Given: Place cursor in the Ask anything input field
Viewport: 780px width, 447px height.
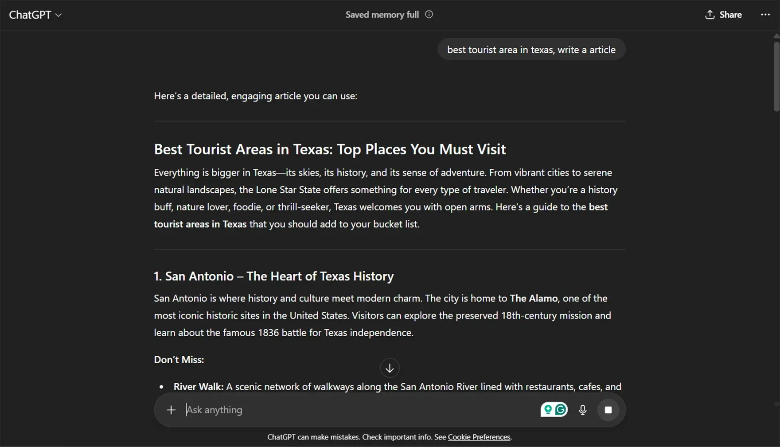Looking at the screenshot, I should coord(310,410).
